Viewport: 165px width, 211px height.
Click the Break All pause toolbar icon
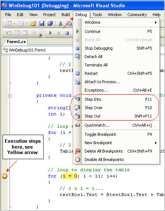click(x=59, y=33)
